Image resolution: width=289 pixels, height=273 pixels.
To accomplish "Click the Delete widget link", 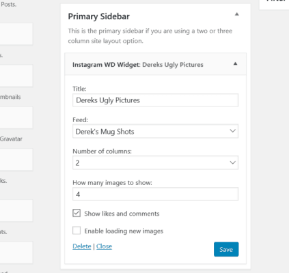I will point(82,246).
